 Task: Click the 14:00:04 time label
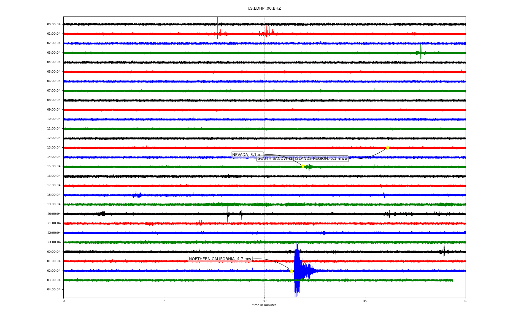pyautogui.click(x=54, y=157)
